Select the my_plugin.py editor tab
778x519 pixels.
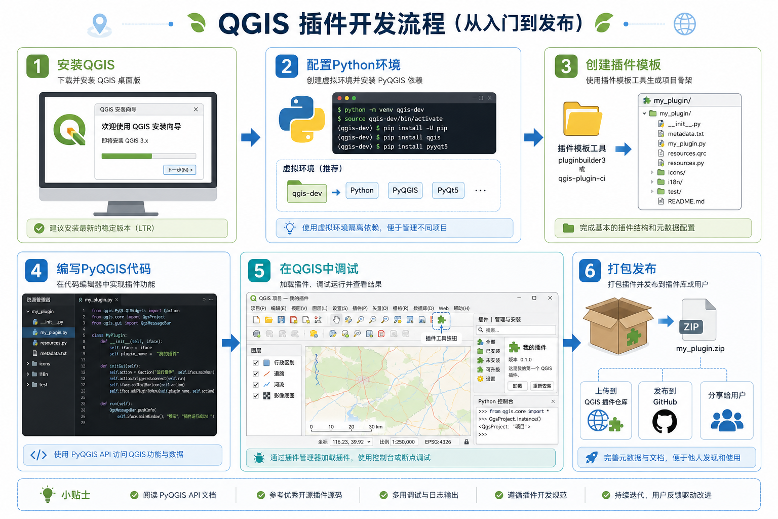click(98, 300)
